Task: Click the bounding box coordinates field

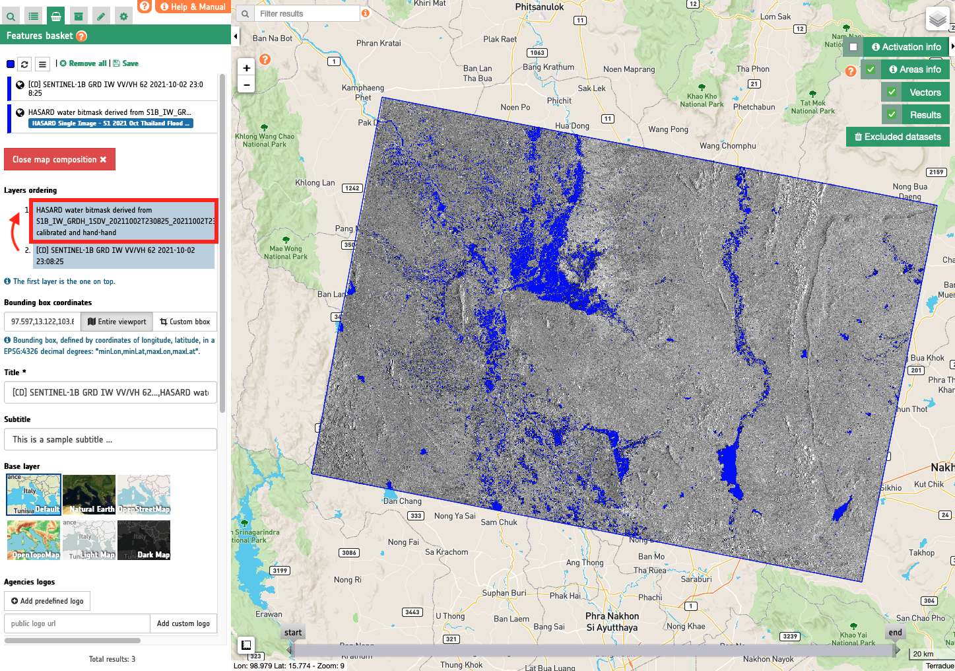Action: click(42, 322)
